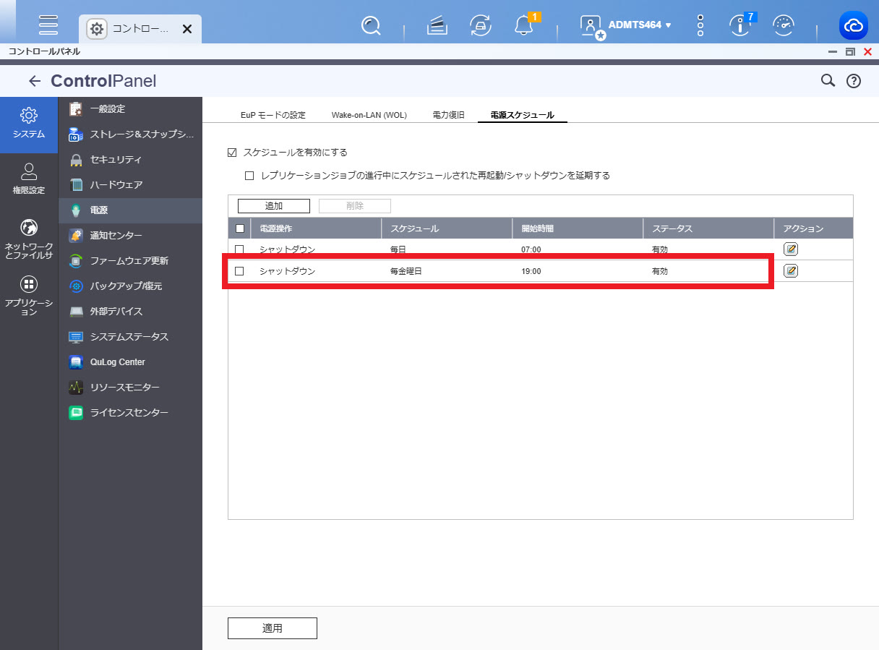Toggle the enable schedule checkbox
This screenshot has height=650, width=879.
point(232,153)
